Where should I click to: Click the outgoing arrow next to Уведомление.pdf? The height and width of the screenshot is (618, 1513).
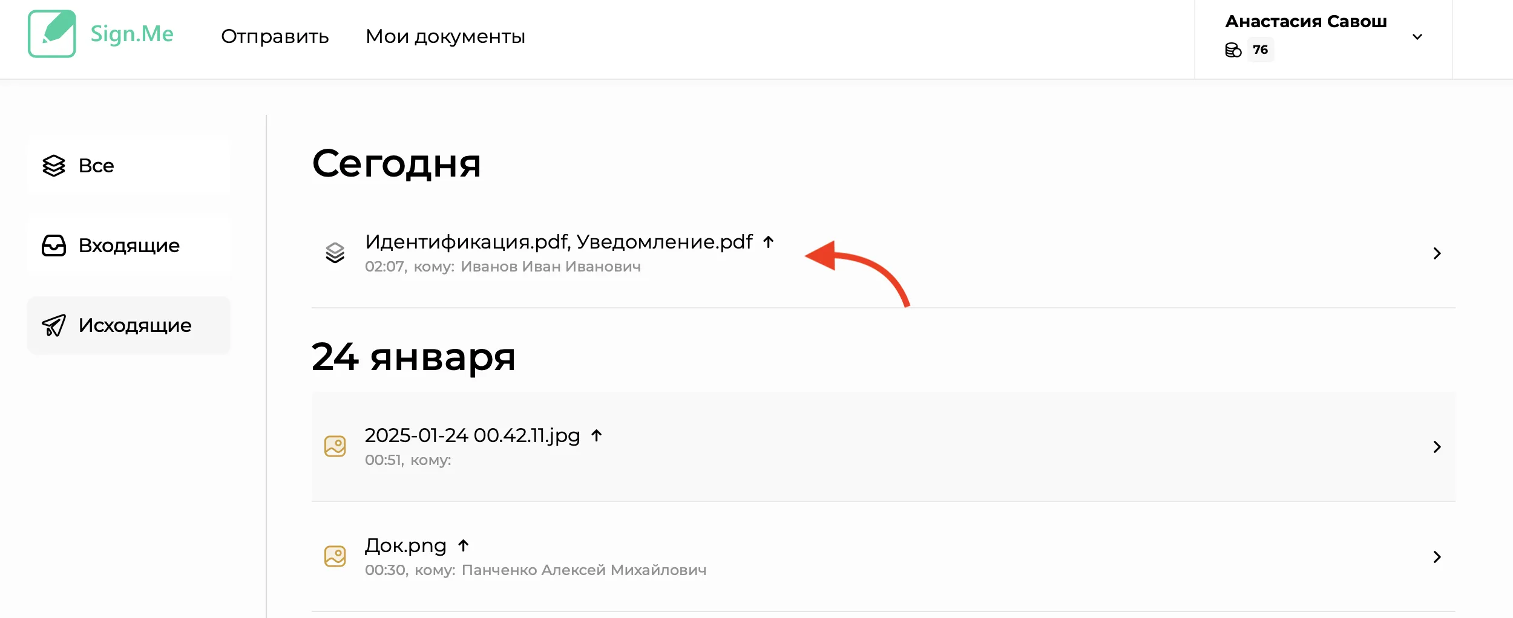769,242
